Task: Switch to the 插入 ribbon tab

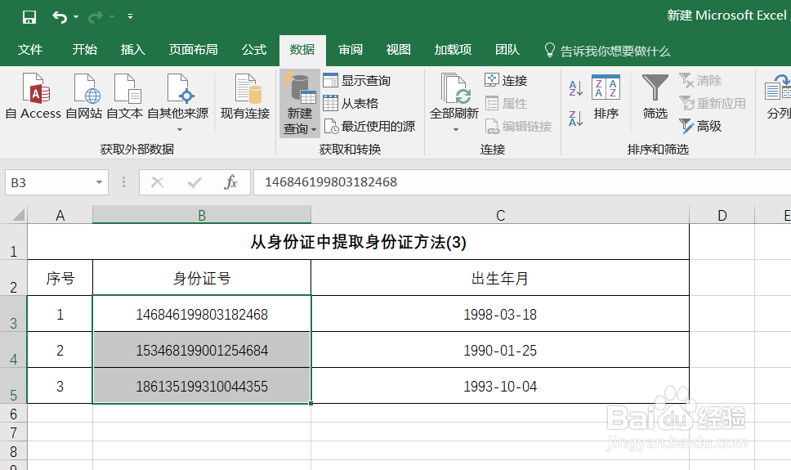Action: [133, 50]
